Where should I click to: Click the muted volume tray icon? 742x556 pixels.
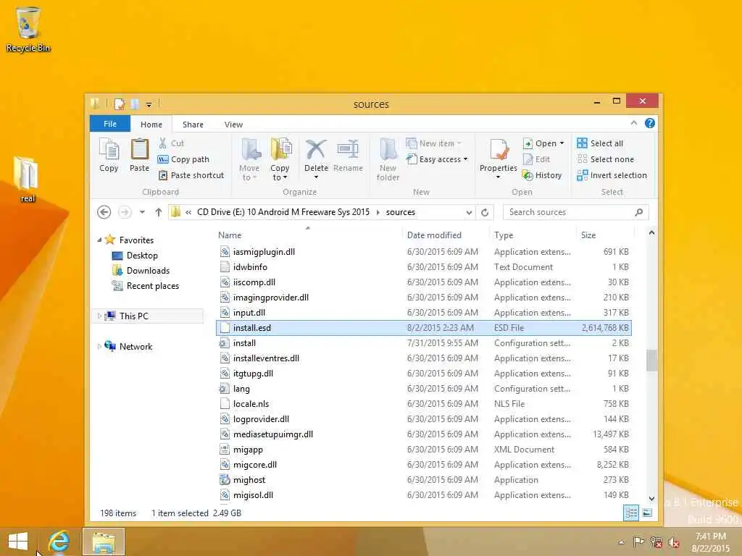pos(673,542)
